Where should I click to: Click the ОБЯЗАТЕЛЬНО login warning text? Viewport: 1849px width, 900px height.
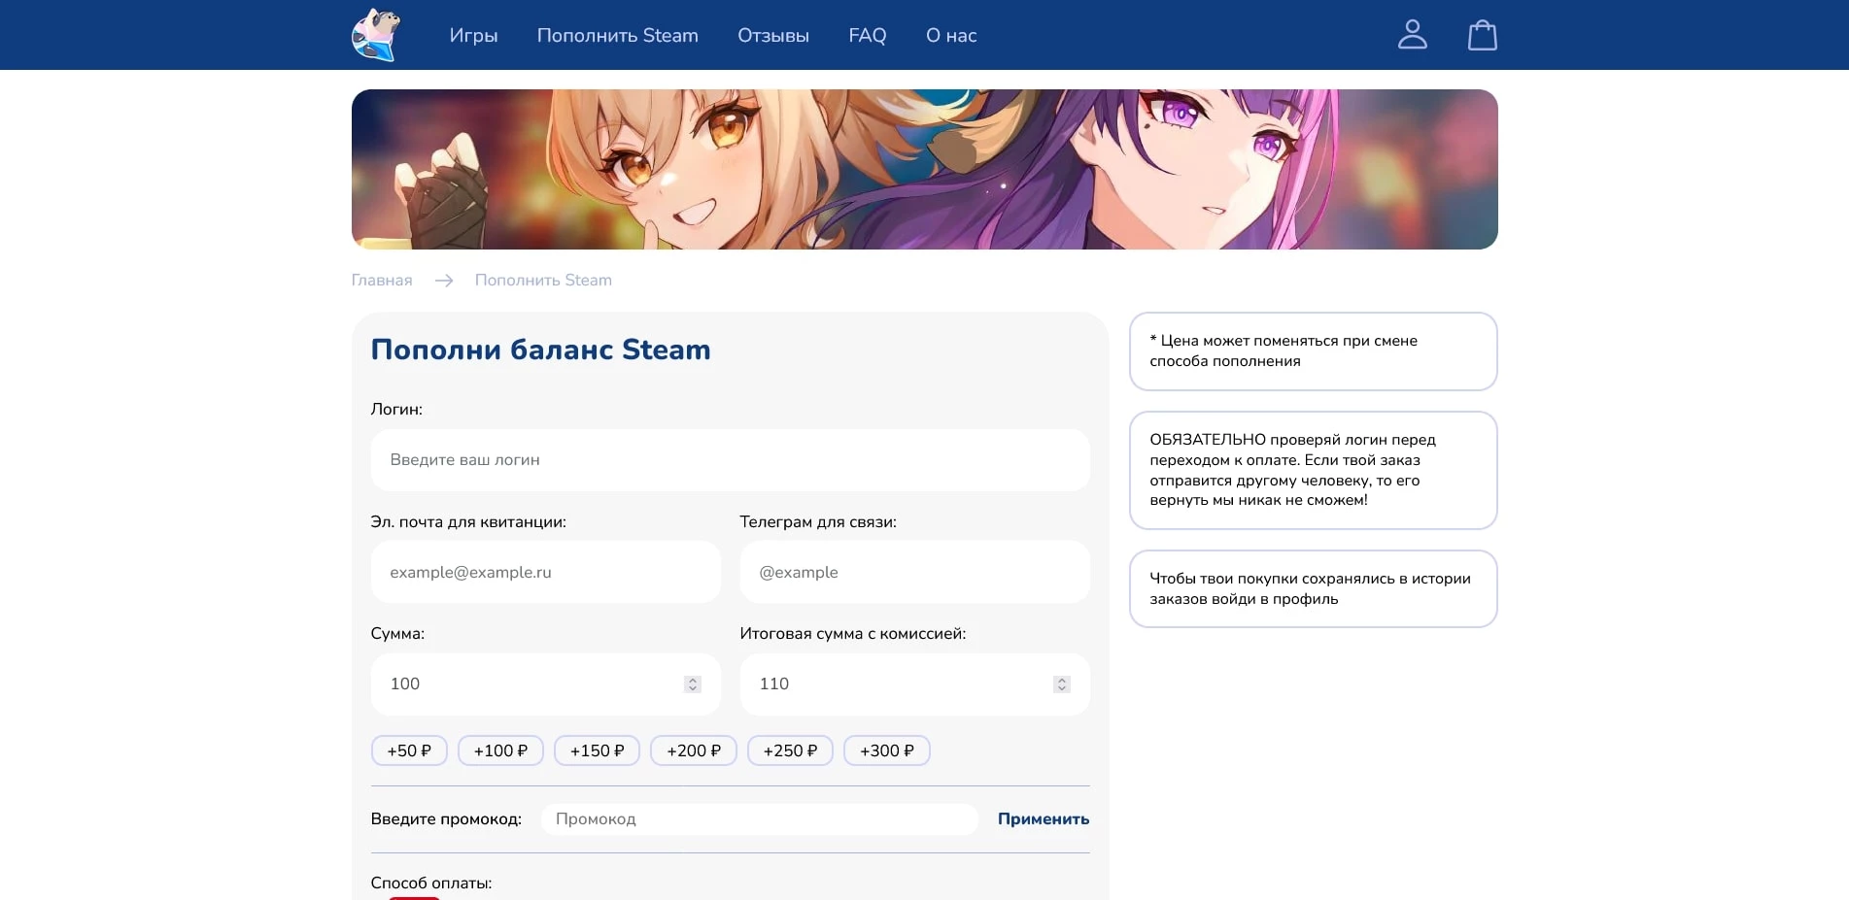pos(1293,471)
